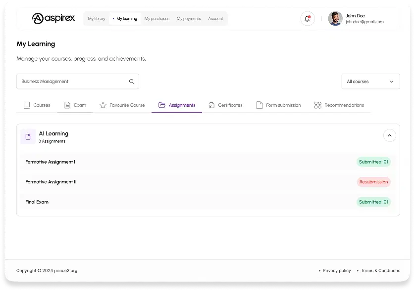This screenshot has width=415, height=291.
Task: Click the Aspirex logo
Action: [x=53, y=18]
